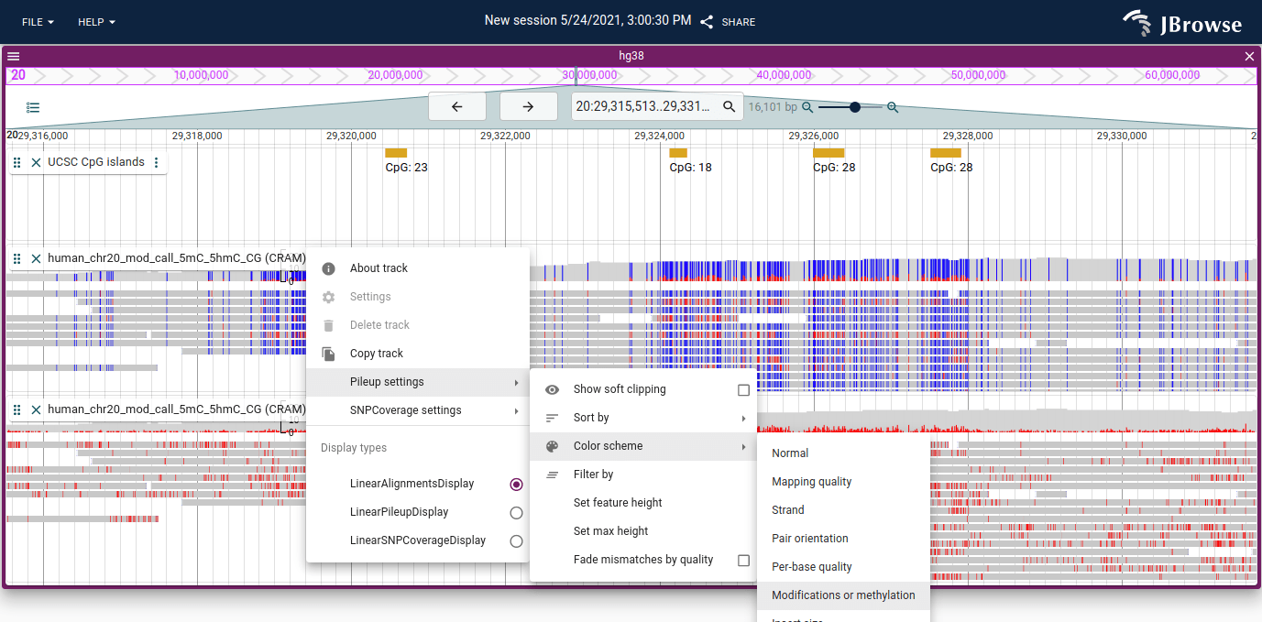Close the UCSC CpG islands track
This screenshot has height=622, width=1262.
coord(36,162)
